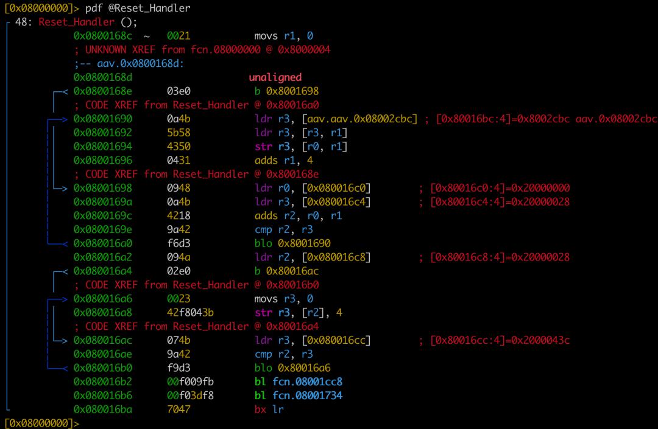Click address 0x08001698
This screenshot has width=658, height=429.
tap(102, 187)
